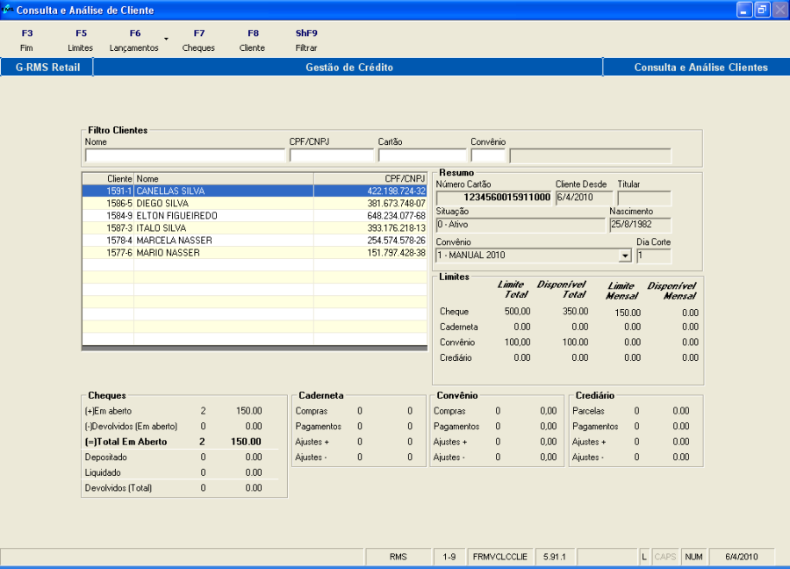Image resolution: width=790 pixels, height=569 pixels.
Task: Open F5 Limites from the toolbar
Action: tap(81, 40)
